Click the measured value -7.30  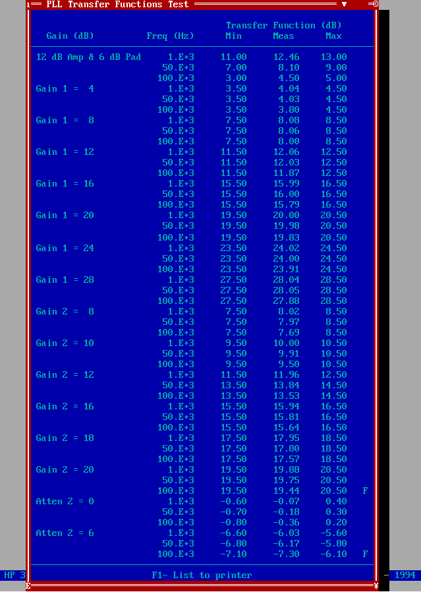pos(286,554)
